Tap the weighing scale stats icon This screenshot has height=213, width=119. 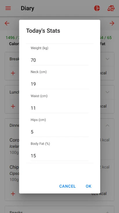tap(111, 8)
